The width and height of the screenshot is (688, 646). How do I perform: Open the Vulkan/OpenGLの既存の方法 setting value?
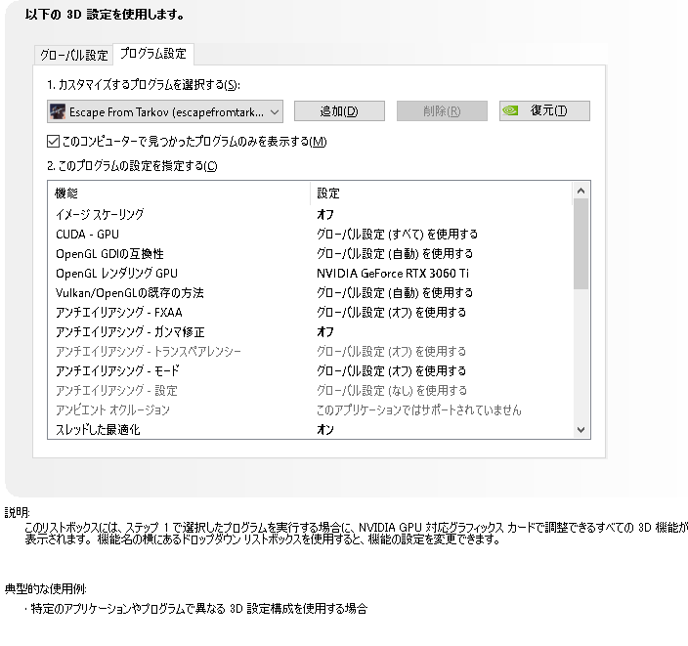click(395, 293)
